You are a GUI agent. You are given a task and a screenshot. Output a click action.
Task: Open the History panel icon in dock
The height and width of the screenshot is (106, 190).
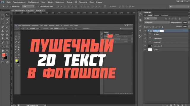pos(140,15)
